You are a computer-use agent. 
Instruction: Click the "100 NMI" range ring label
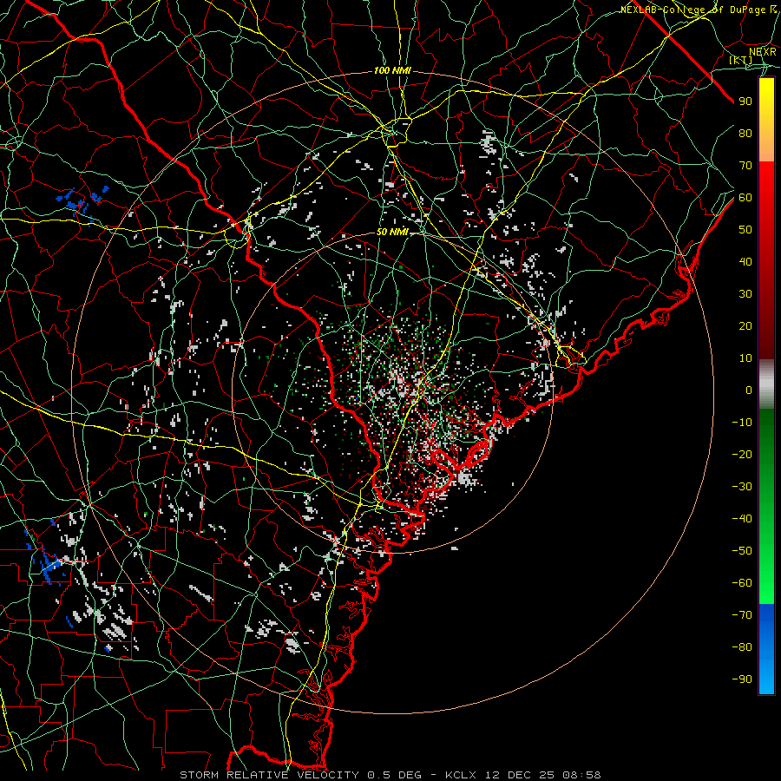(x=392, y=71)
